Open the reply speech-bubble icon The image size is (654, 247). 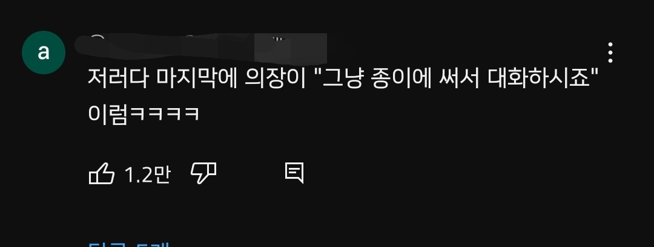pyautogui.click(x=294, y=173)
